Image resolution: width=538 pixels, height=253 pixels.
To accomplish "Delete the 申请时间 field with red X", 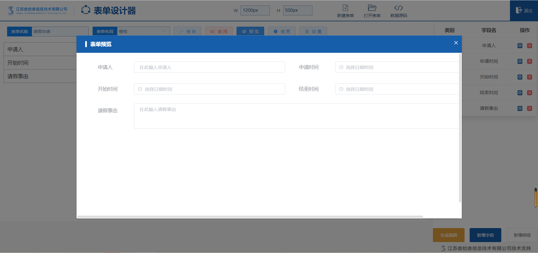I will point(529,61).
